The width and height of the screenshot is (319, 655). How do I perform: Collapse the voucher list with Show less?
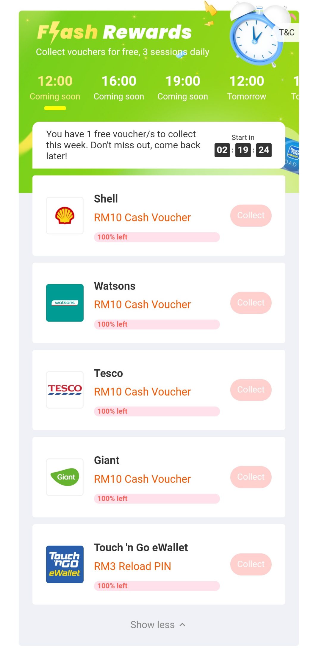[153, 625]
